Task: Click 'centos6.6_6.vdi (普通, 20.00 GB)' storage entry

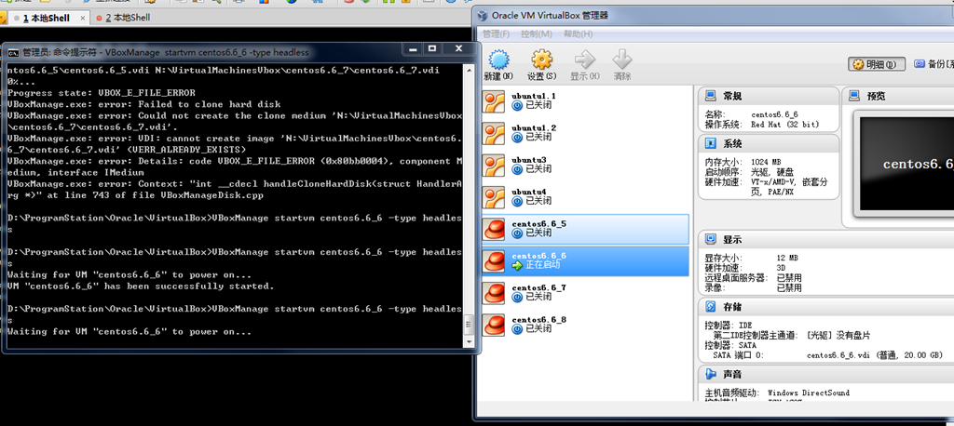Action: pos(874,355)
